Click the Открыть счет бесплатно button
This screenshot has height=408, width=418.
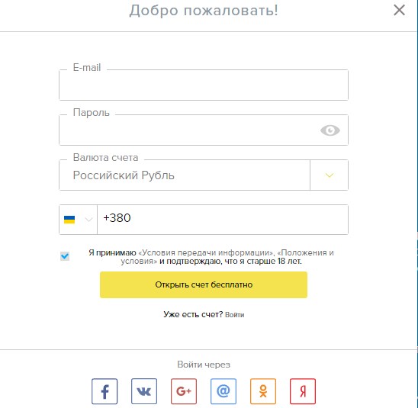204,284
